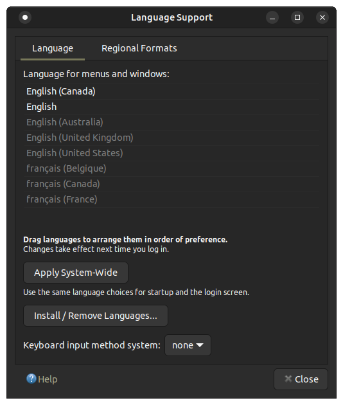Open Install / Remove Languages dialog
This screenshot has height=405, width=343.
[96, 316]
